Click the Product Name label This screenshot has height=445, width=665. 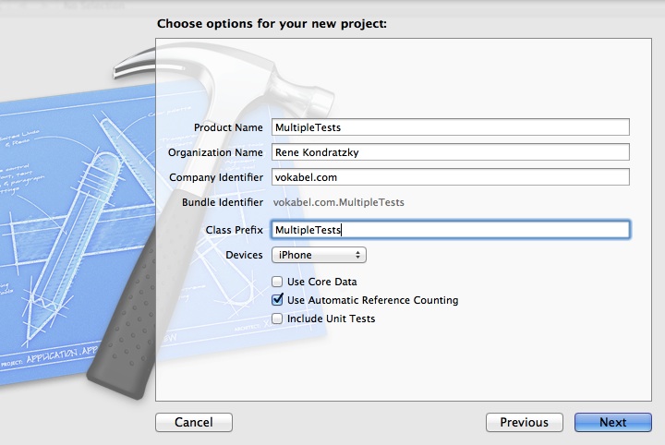click(x=228, y=127)
